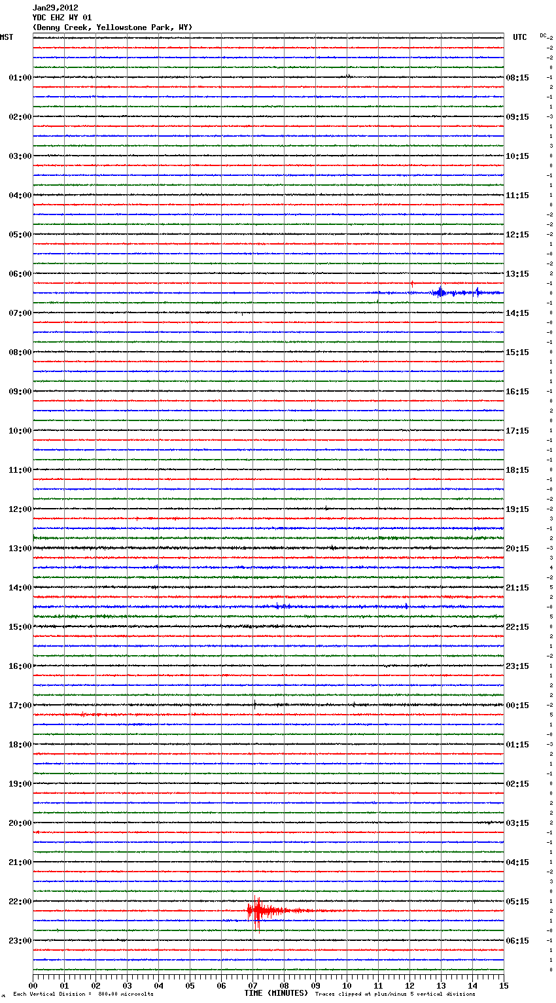
Task: Click the 02:15 UTC time label
Action: click(517, 784)
